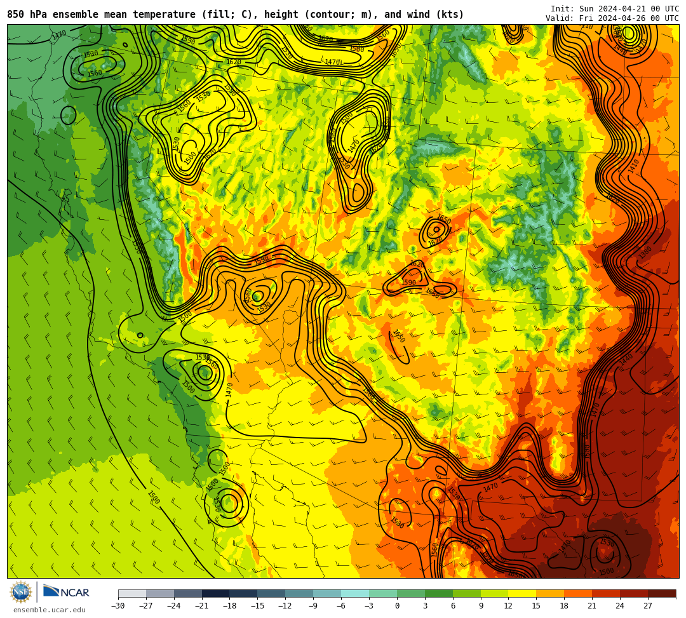Pick the light teal swatch between -9 and -6
The image size is (686, 618).
(x=327, y=593)
